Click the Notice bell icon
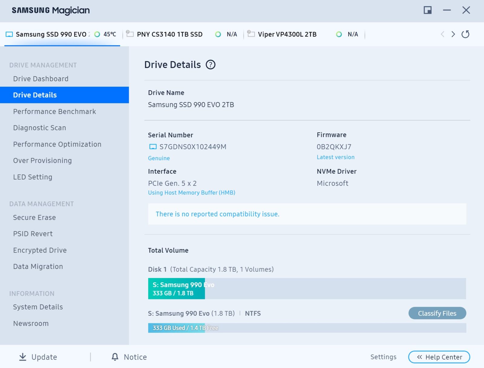The height and width of the screenshot is (368, 484). [115, 357]
